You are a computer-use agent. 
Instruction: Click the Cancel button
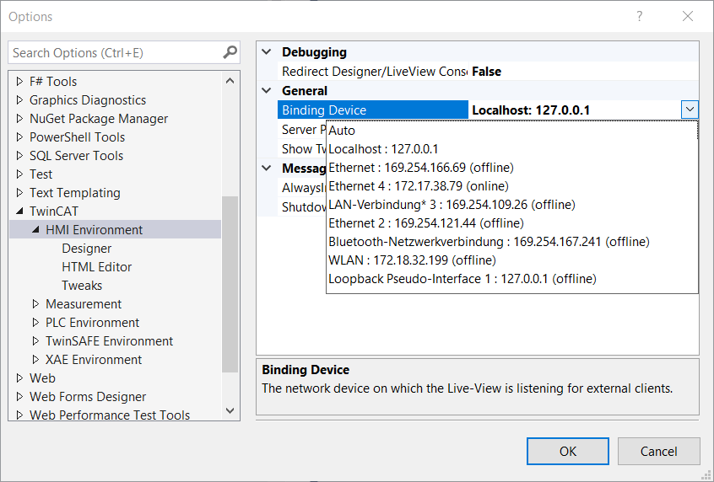[x=658, y=451]
